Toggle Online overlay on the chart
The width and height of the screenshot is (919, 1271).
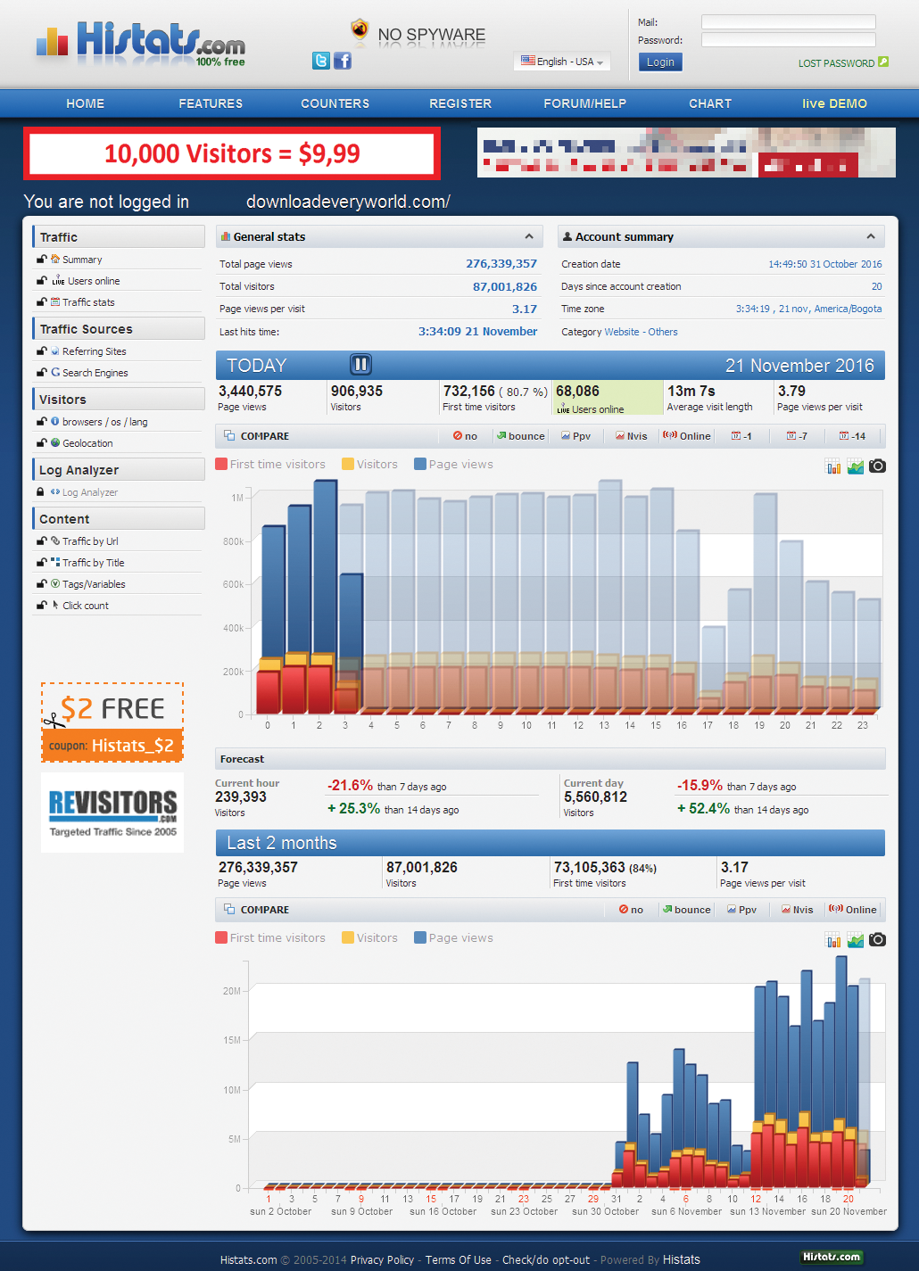[686, 435]
